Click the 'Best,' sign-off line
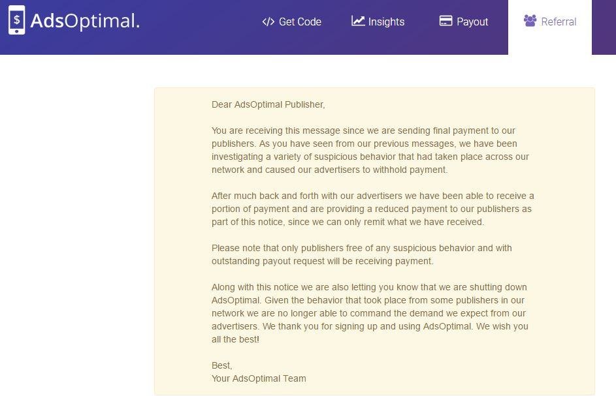Image resolution: width=616 pixels, height=396 pixels. 221,365
